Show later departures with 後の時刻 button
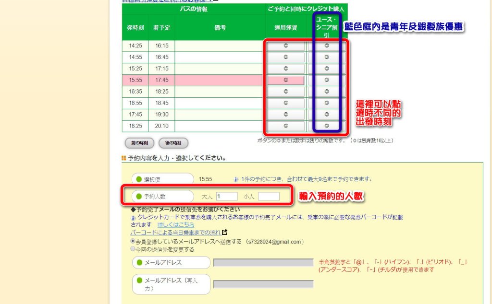 [173, 143]
